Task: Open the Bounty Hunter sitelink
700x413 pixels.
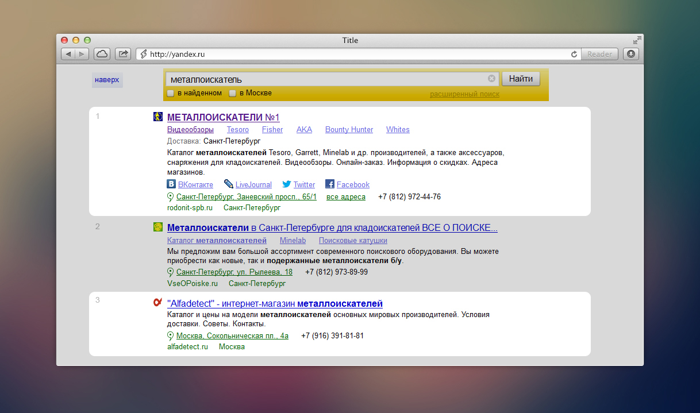Action: coord(349,130)
